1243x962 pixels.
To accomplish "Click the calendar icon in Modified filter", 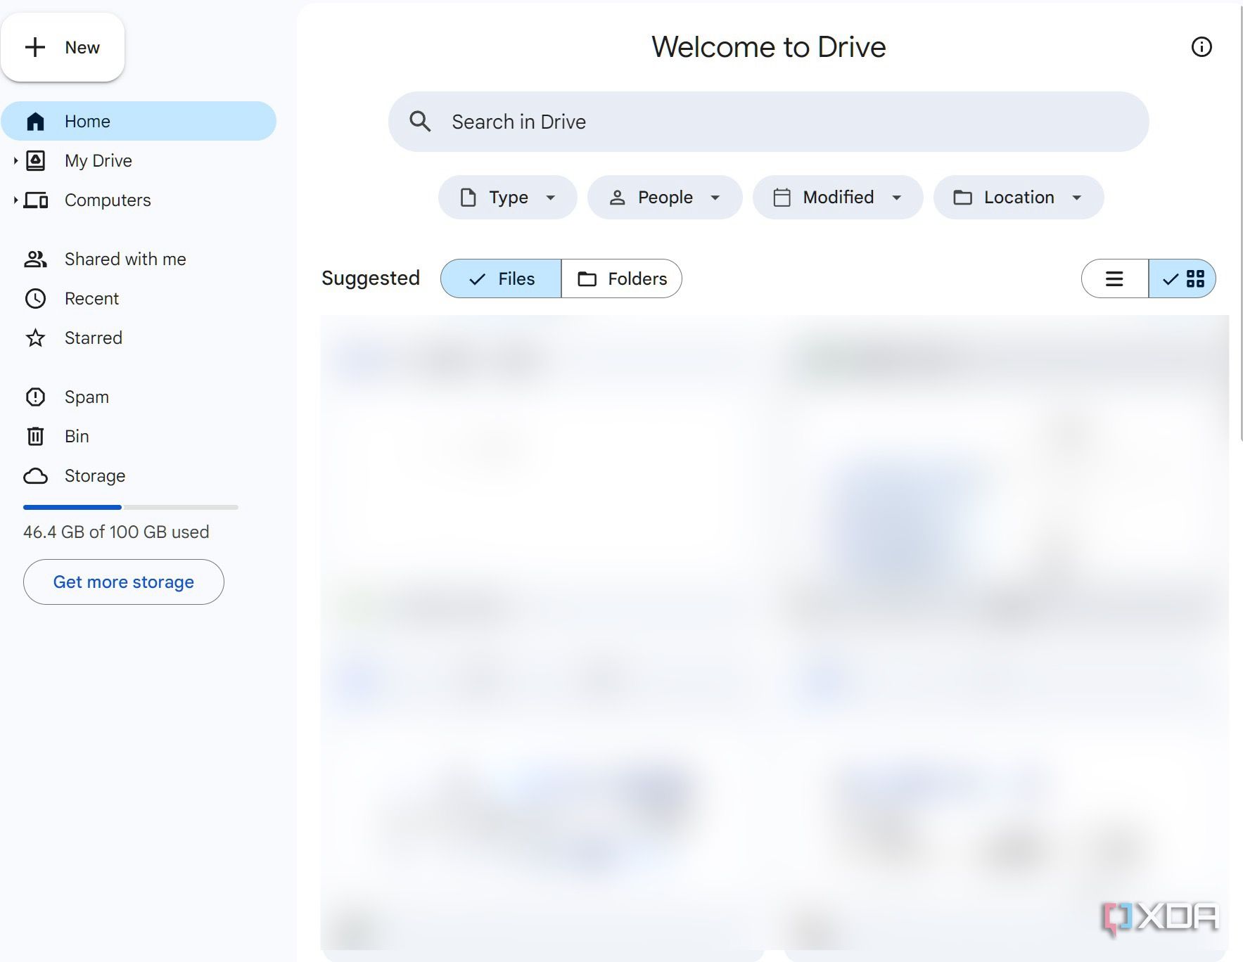I will click(x=782, y=198).
